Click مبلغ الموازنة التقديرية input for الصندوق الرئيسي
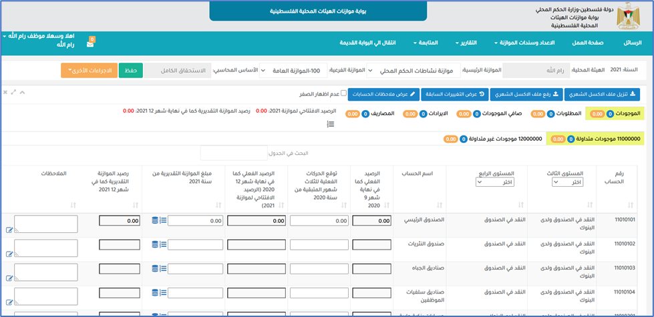This screenshot has height=317, width=654. pos(194,221)
